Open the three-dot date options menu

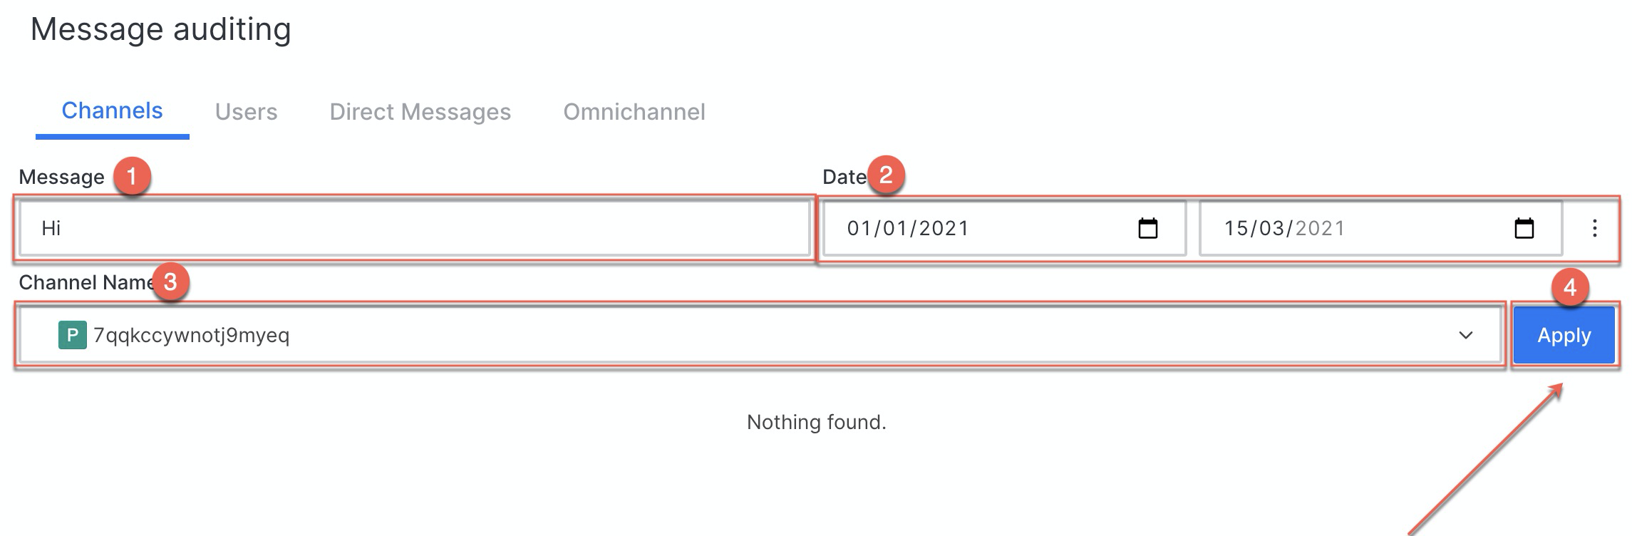pos(1594,228)
